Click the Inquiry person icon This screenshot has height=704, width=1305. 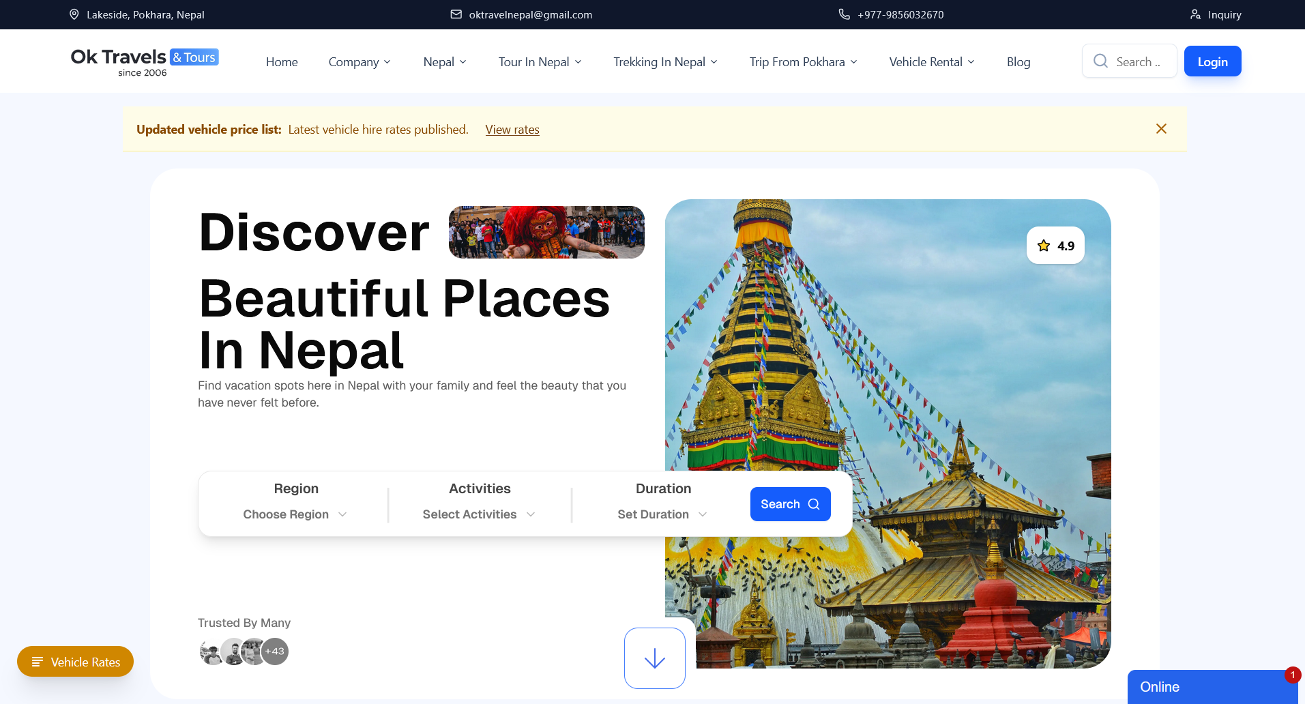point(1194,14)
